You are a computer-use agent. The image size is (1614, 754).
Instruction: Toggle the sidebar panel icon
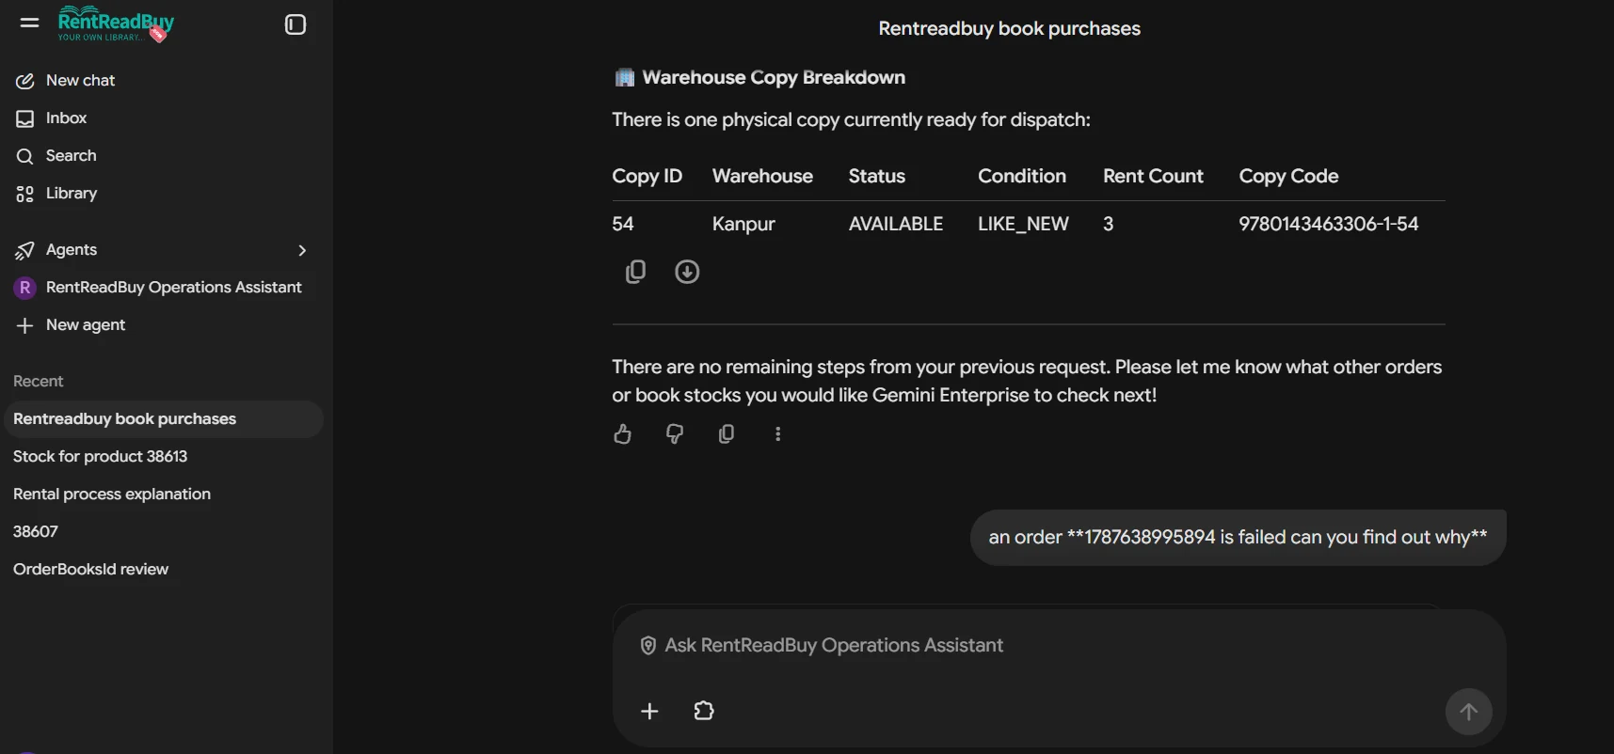coord(296,24)
